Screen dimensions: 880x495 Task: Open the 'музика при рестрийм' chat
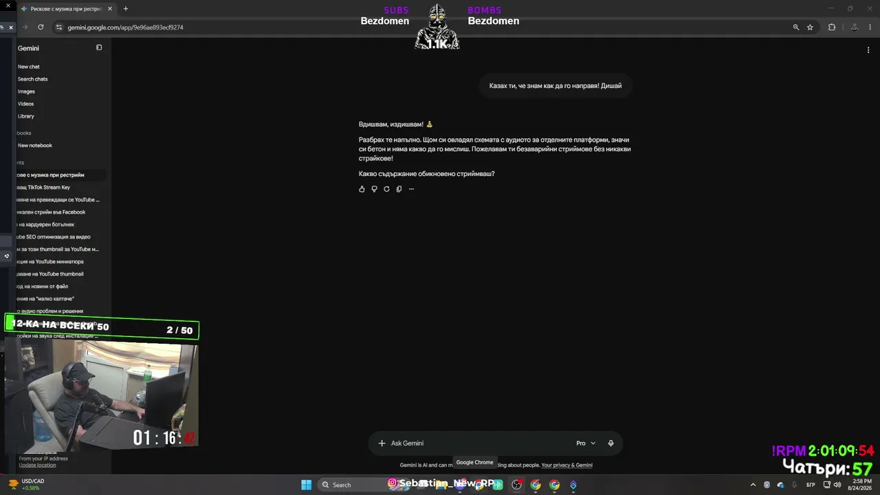pyautogui.click(x=60, y=175)
